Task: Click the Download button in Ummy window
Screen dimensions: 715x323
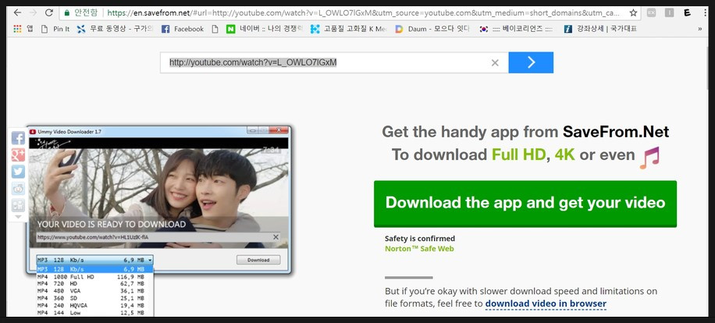Action: pos(258,260)
